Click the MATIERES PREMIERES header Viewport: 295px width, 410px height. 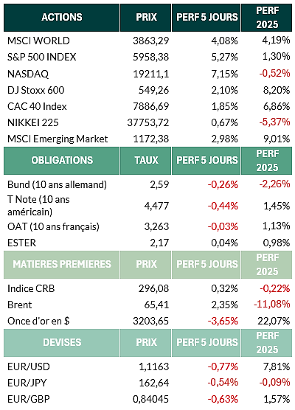pos(62,264)
